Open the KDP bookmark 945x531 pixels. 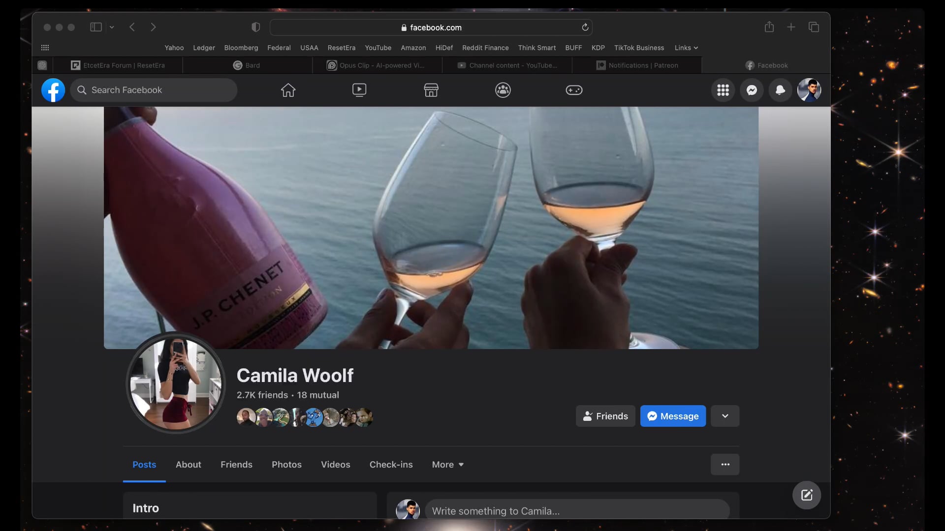point(598,48)
